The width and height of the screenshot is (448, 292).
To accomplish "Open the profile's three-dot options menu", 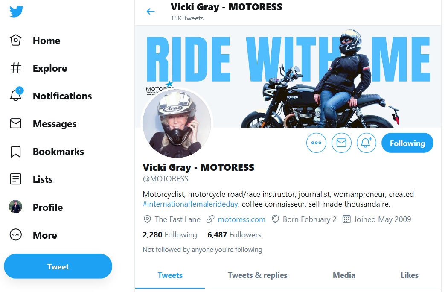I will pyautogui.click(x=316, y=143).
